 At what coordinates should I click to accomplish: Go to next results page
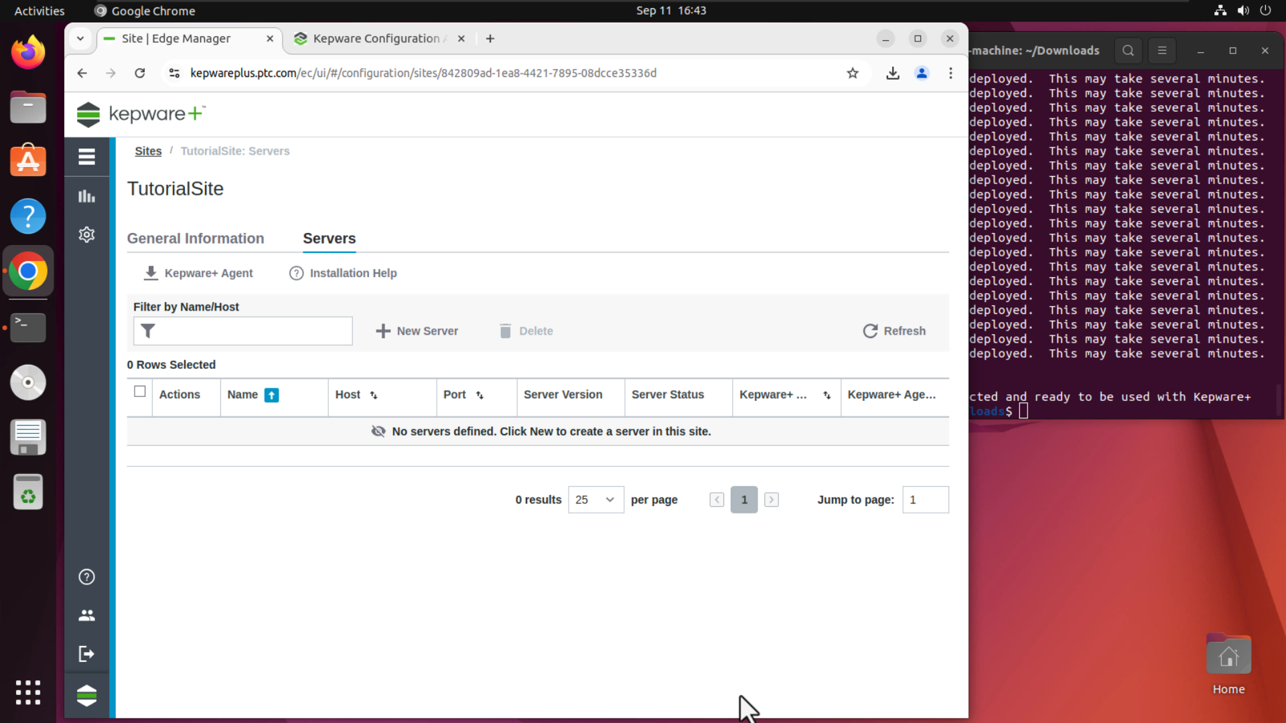tap(772, 499)
